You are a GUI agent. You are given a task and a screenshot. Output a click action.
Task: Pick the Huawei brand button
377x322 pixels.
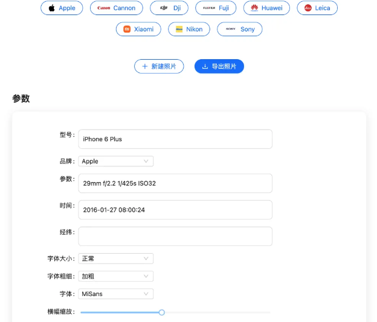pyautogui.click(x=266, y=8)
